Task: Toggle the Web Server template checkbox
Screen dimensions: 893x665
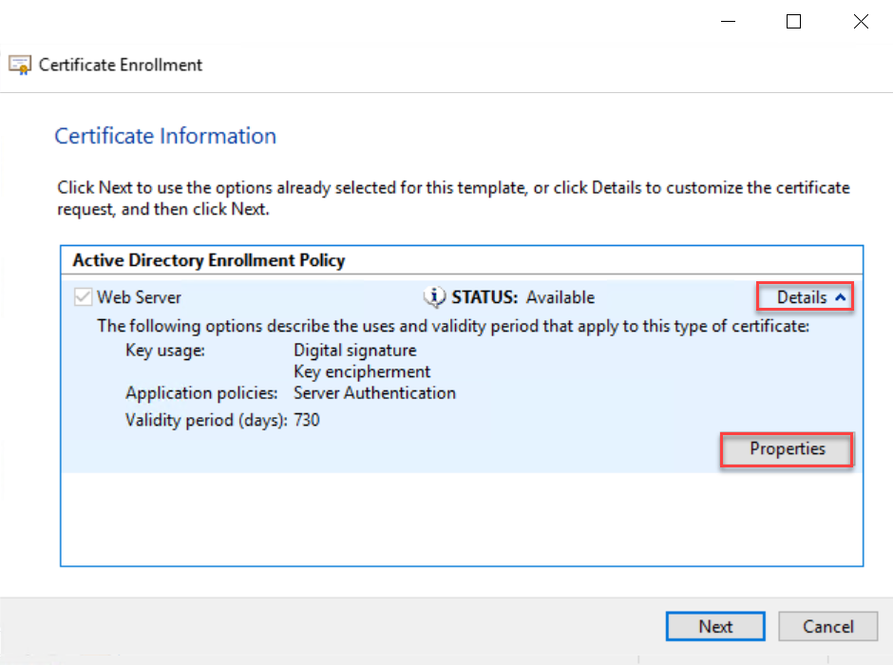Action: (x=84, y=297)
